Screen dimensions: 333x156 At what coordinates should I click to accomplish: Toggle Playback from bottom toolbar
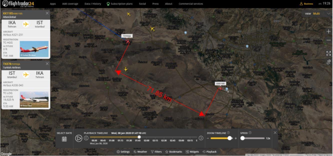(x=209, y=152)
